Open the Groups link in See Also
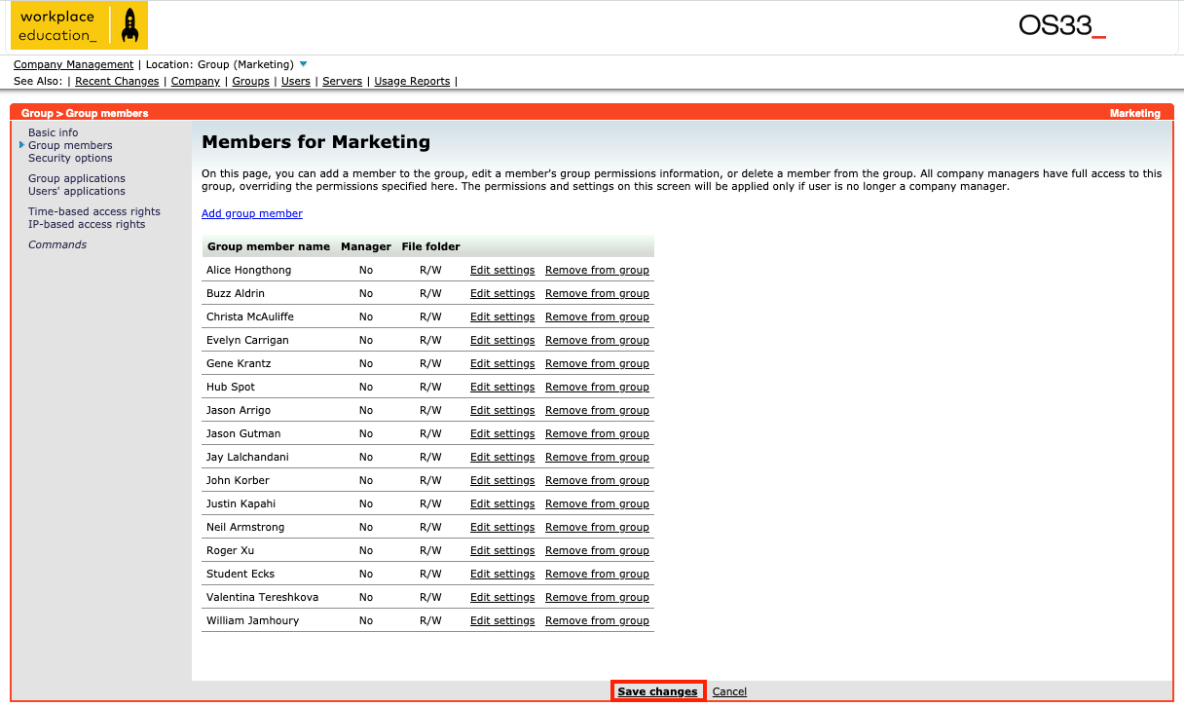This screenshot has height=707, width=1184. click(x=250, y=81)
